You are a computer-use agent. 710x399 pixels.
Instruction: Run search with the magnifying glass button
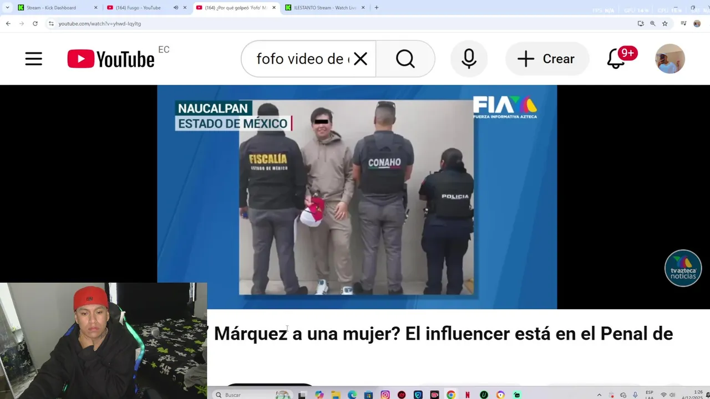(x=405, y=59)
